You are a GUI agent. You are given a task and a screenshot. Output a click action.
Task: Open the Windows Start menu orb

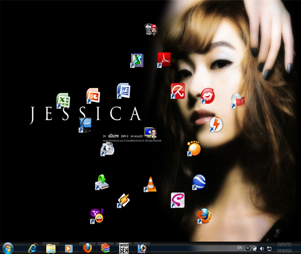(8, 248)
